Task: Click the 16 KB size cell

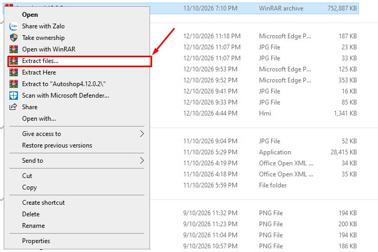Action: coord(349,91)
